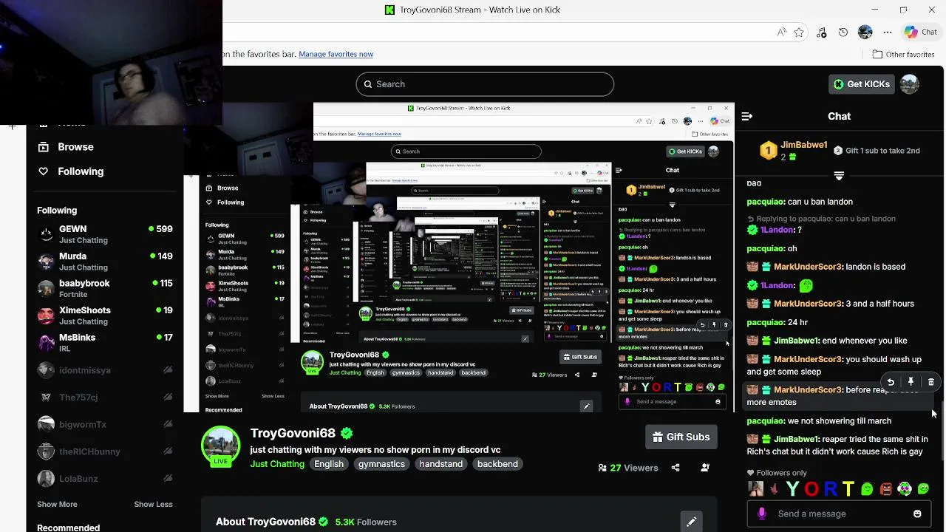Open the browser profile avatar
The width and height of the screenshot is (946, 532).
[865, 33]
